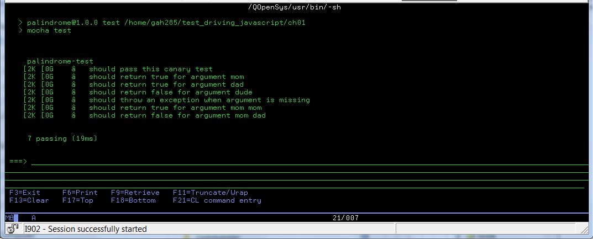This screenshot has height=239, width=593.
Task: Click 'should return false for argument mom dad'
Action: (177, 115)
